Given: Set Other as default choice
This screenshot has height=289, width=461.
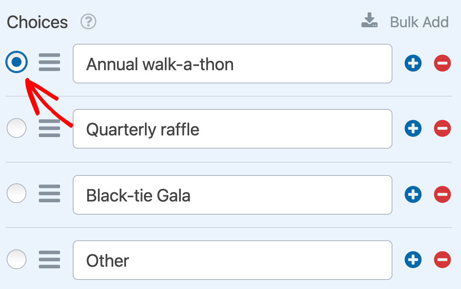Looking at the screenshot, I should (x=17, y=259).
